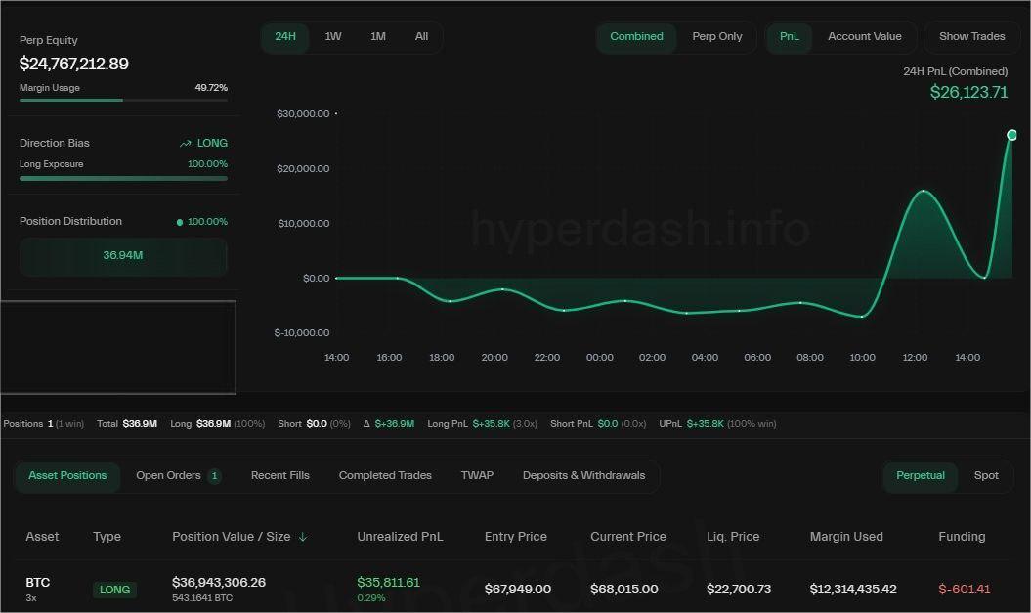The image size is (1031, 613).
Task: Click the All time range button
Action: [421, 36]
